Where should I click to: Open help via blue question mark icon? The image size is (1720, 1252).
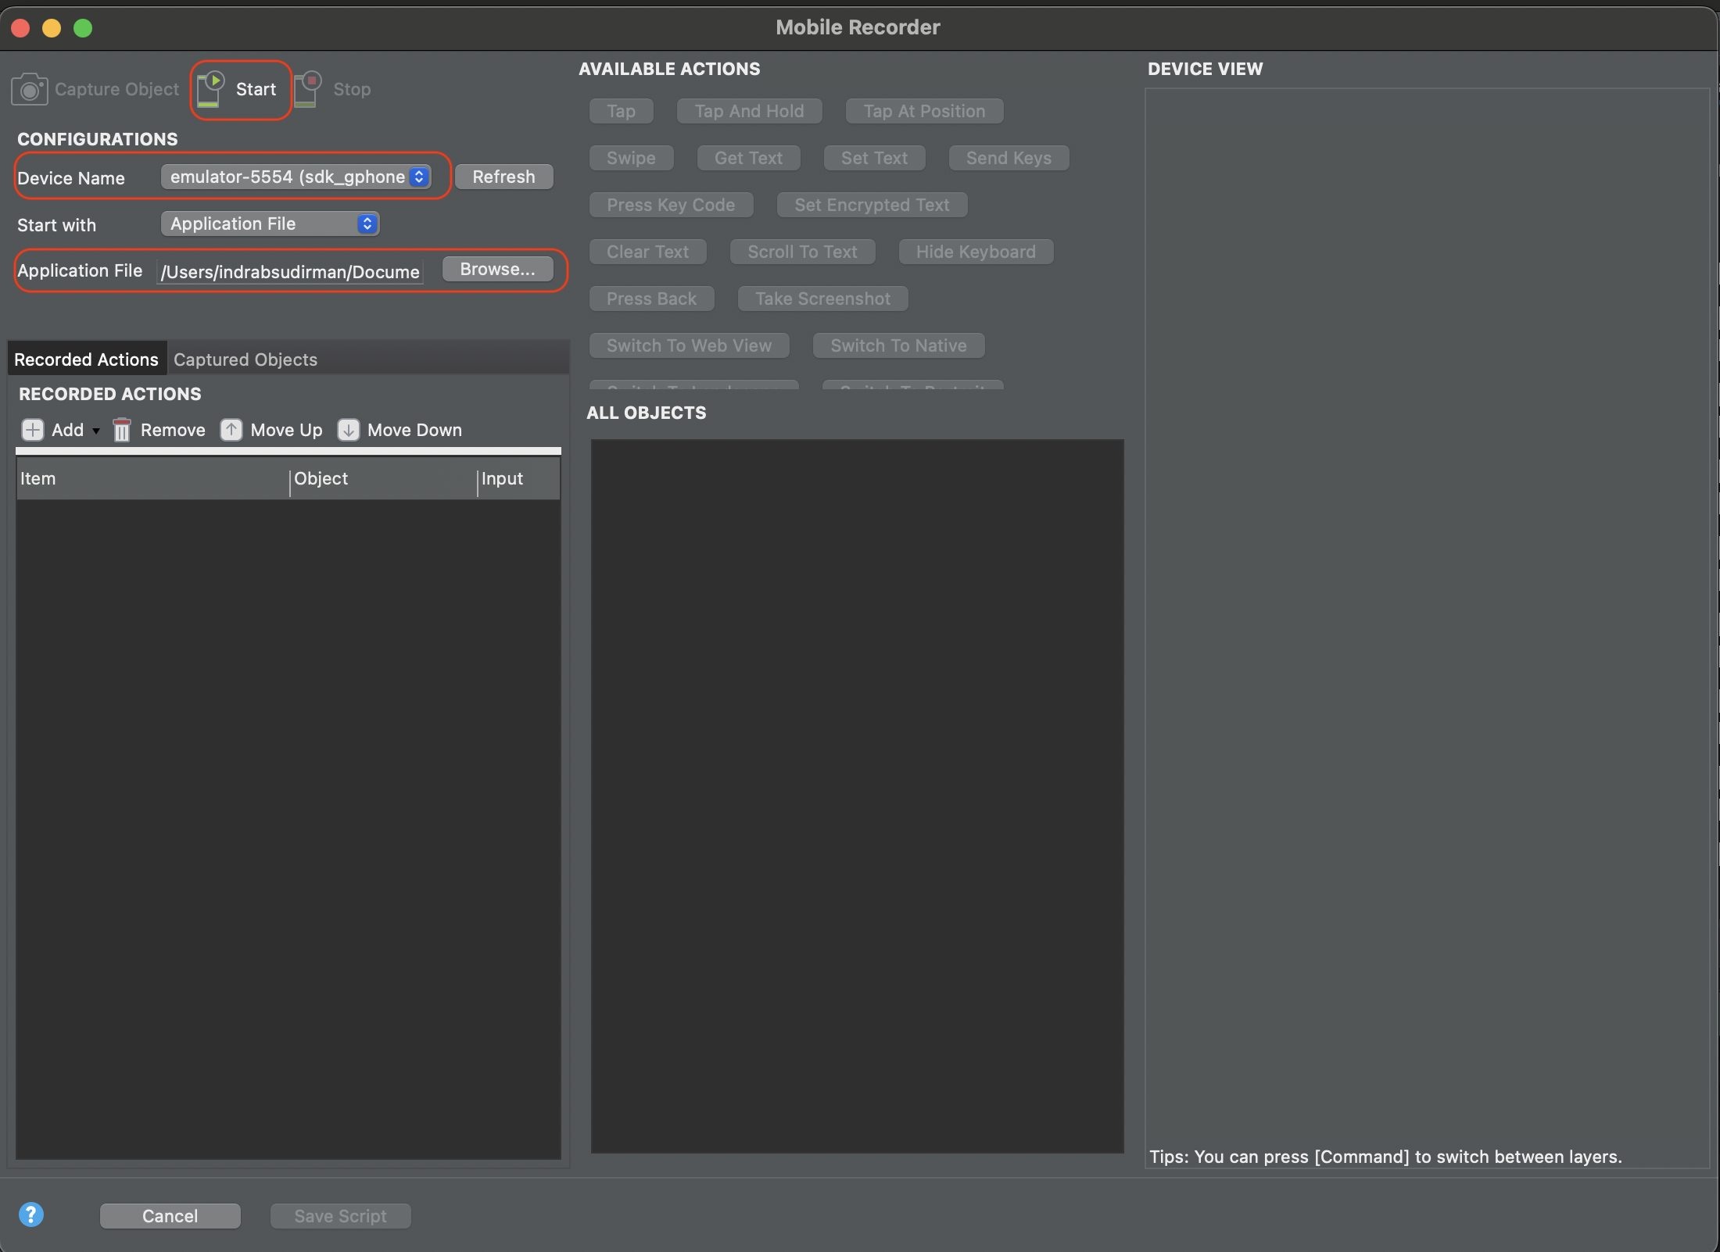pos(31,1214)
